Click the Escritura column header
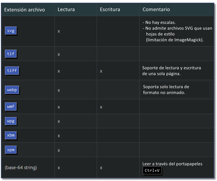Image resolution: width=217 pixels, height=181 pixels. (x=110, y=9)
